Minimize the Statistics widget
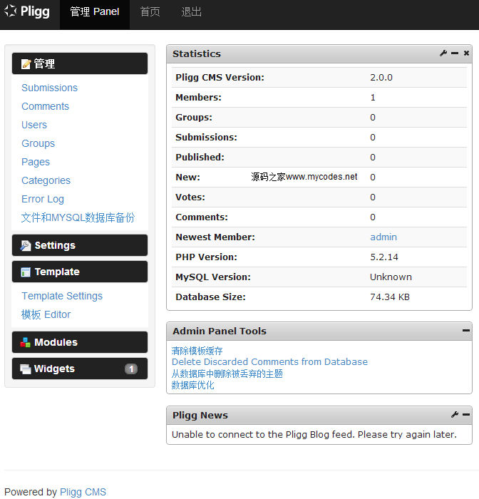This screenshot has width=479, height=499. [x=455, y=53]
